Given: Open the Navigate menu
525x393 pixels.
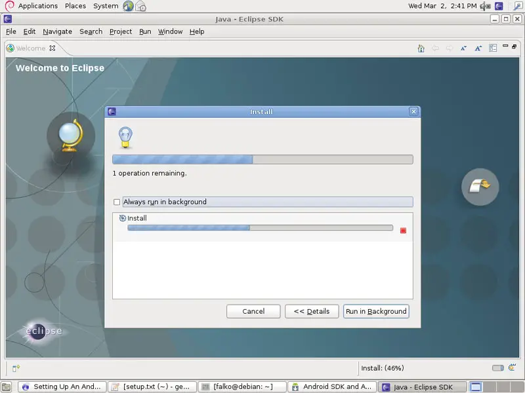Looking at the screenshot, I should [x=57, y=31].
